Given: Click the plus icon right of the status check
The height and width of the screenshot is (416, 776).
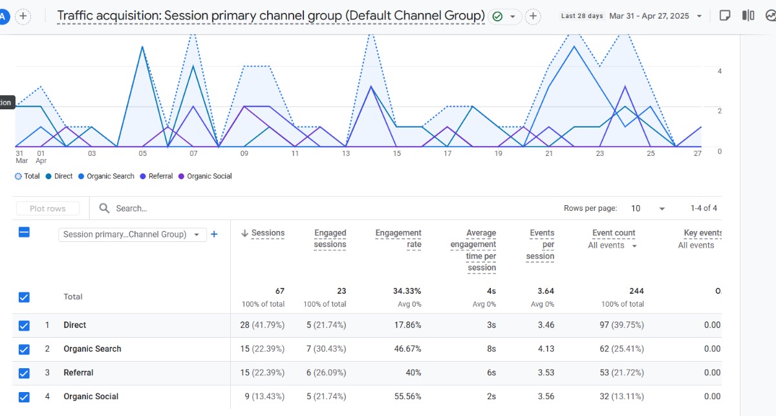Looking at the screenshot, I should [533, 16].
